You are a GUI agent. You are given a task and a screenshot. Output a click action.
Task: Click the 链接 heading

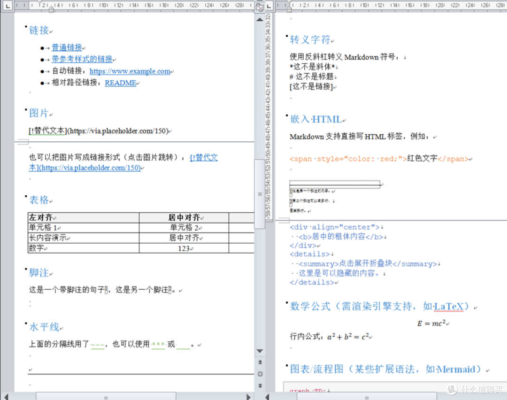tap(39, 30)
